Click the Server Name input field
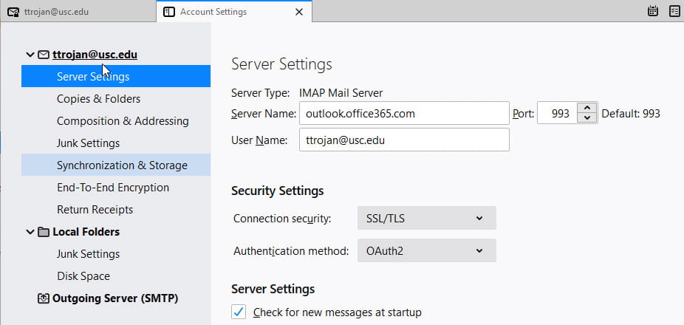 tap(403, 114)
